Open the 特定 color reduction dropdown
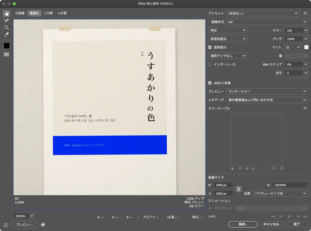This screenshot has height=231, width=311. [228, 30]
